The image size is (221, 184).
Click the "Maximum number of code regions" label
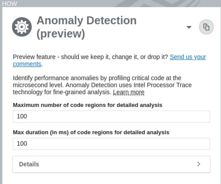coord(87,105)
